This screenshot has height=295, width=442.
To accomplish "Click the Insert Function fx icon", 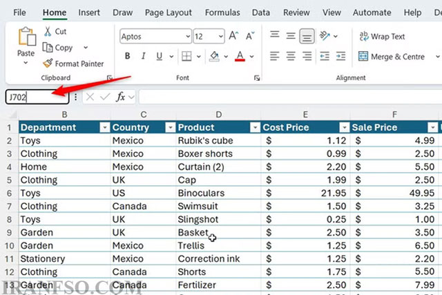I will (120, 97).
